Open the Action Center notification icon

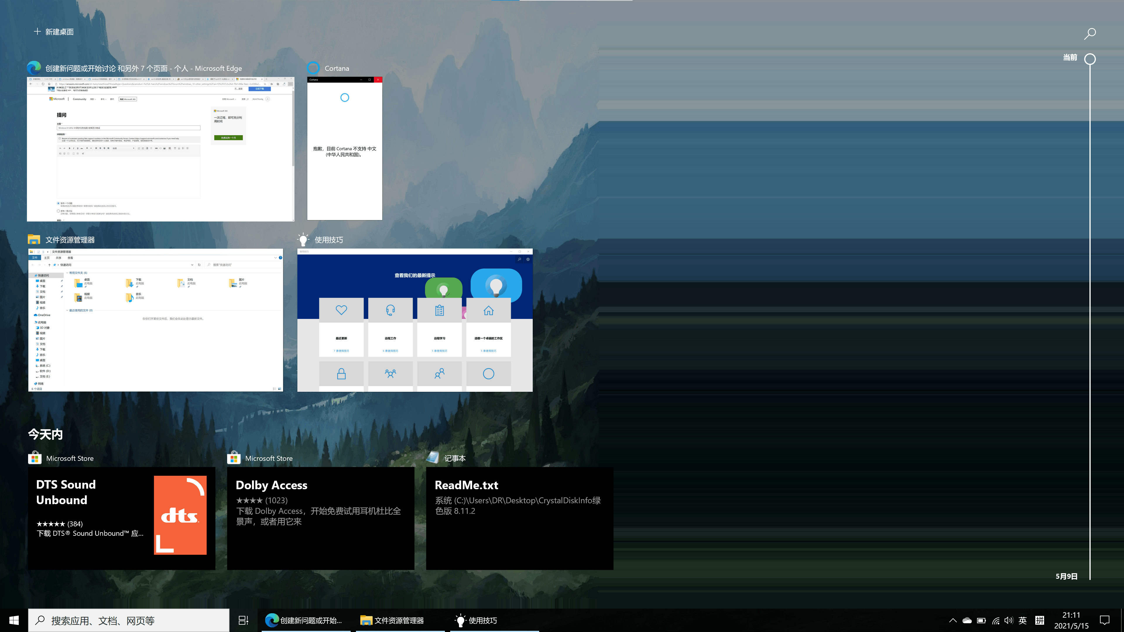1105,620
